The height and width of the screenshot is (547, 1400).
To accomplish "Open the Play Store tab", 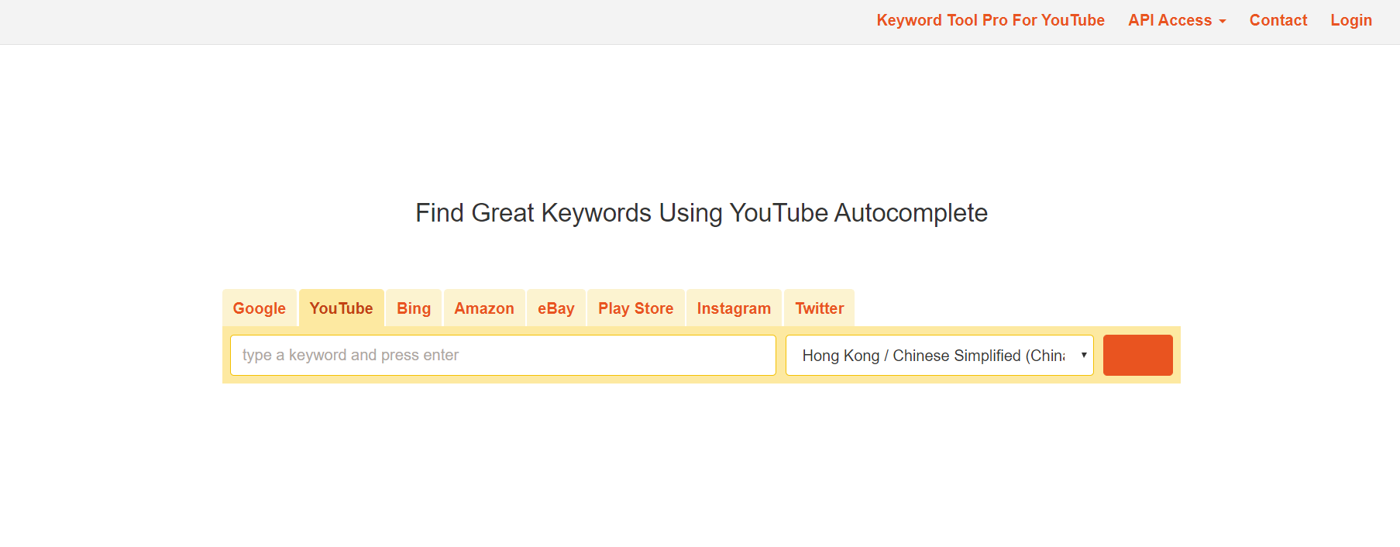I will pos(635,308).
